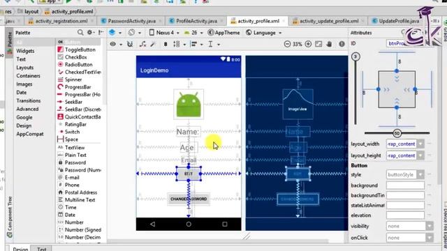
Task: Click the zoom to fit screen icon
Action: [318, 44]
